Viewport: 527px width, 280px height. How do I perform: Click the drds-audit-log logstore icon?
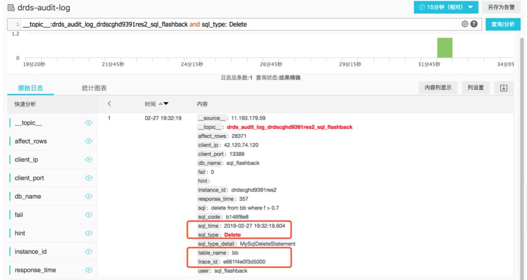pyautogui.click(x=11, y=8)
